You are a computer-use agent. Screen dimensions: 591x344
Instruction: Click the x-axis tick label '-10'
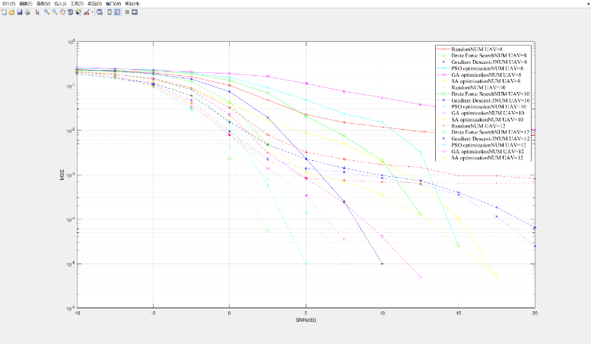point(77,313)
